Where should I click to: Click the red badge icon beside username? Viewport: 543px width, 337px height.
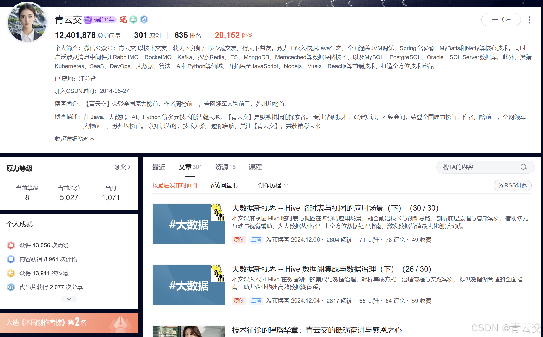(x=123, y=19)
